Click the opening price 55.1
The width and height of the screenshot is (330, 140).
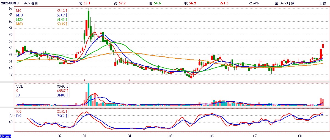87,3
